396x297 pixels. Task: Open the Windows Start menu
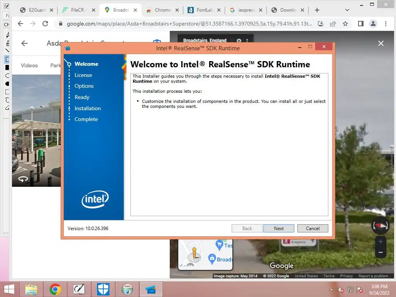(9, 289)
